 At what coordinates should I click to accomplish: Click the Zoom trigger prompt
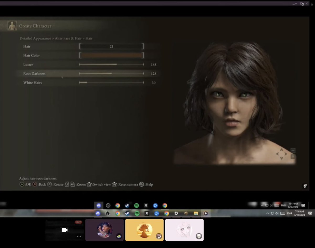pyautogui.click(x=75, y=184)
